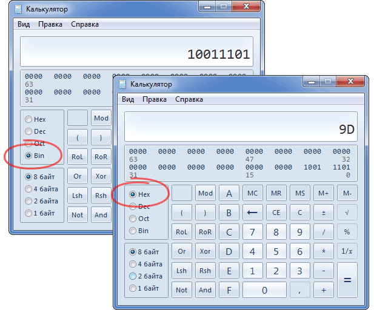
Task: Click the equals button
Action: 347,280
